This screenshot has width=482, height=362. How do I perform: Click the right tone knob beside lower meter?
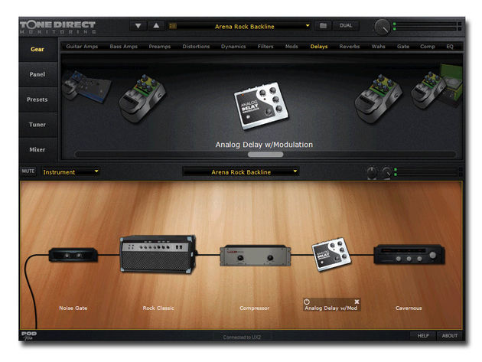(386, 172)
